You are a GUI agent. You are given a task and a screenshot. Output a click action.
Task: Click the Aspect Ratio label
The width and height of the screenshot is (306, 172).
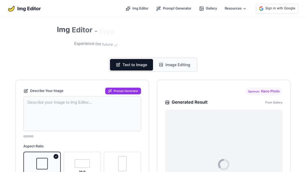(33, 146)
